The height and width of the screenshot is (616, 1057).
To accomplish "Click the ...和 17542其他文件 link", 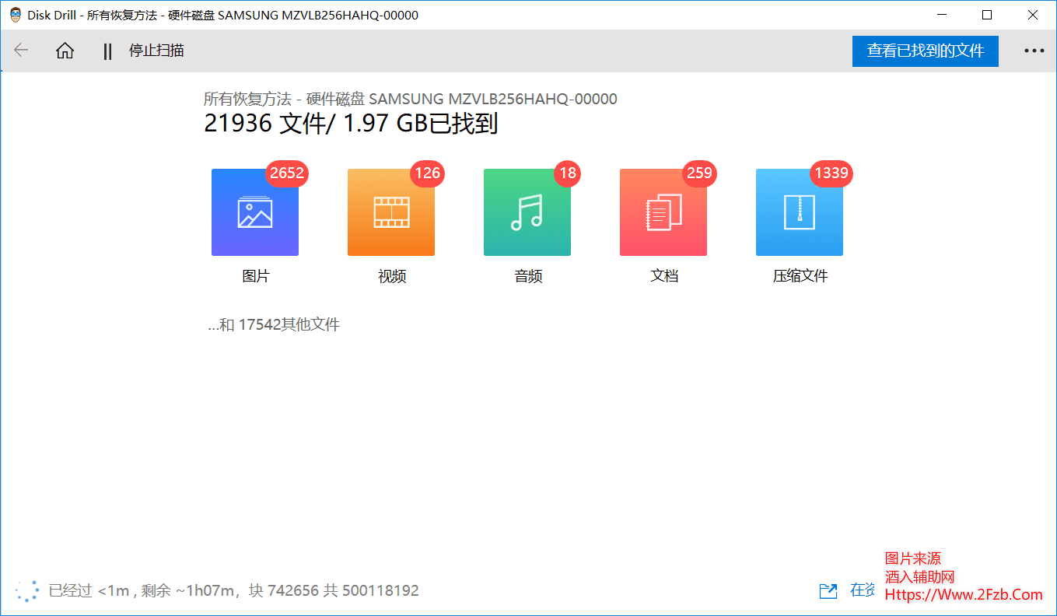I will coord(274,324).
